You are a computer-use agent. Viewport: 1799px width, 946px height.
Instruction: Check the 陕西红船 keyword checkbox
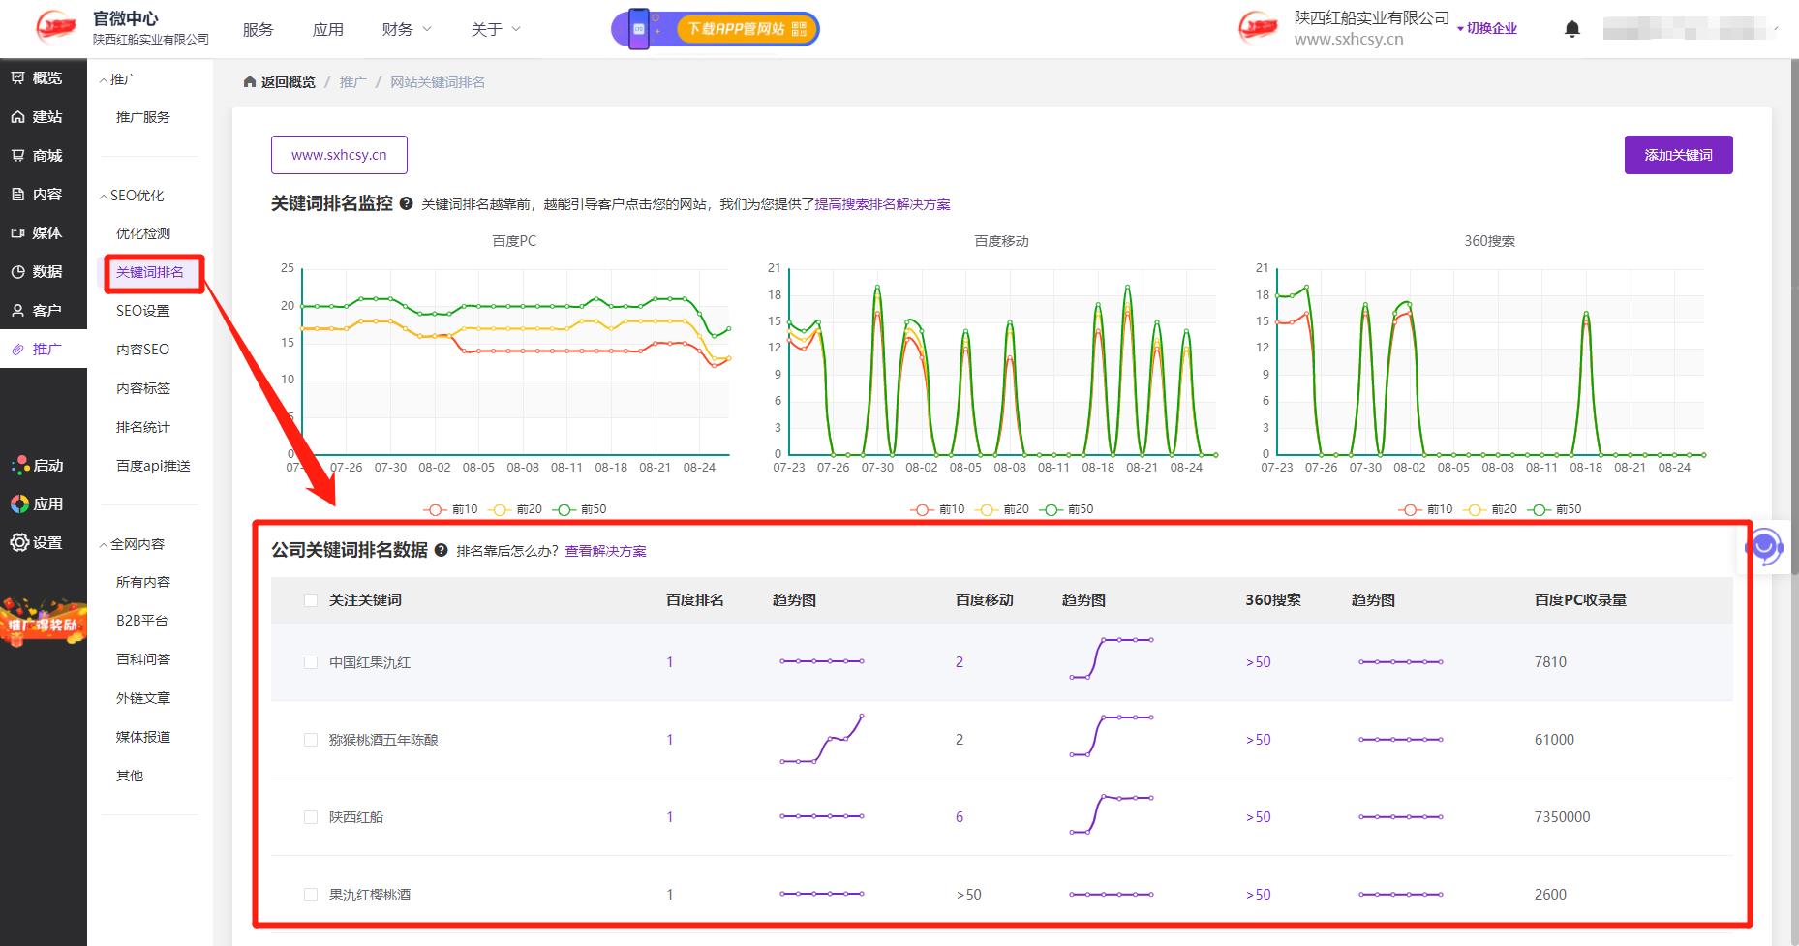311,816
